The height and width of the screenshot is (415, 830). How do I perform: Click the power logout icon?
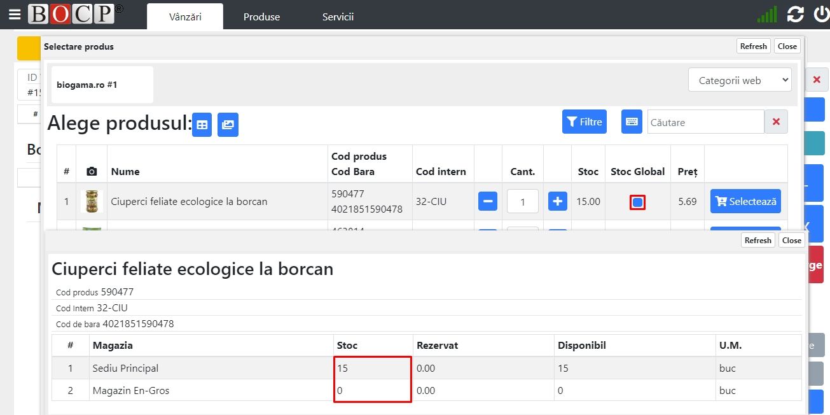(821, 15)
